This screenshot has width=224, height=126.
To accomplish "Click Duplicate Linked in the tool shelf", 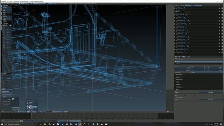I will click(x=7, y=18).
